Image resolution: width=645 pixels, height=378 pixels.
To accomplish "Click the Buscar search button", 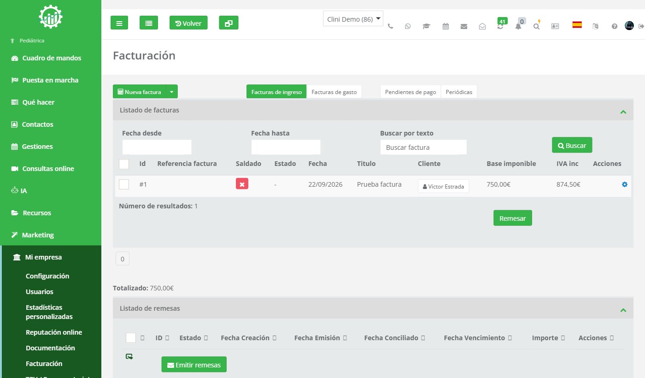I will click(x=572, y=145).
